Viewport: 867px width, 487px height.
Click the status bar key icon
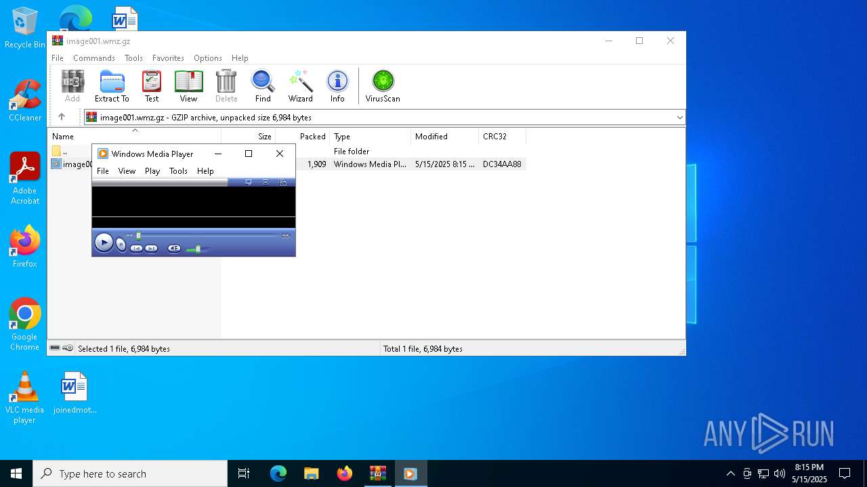tap(68, 348)
